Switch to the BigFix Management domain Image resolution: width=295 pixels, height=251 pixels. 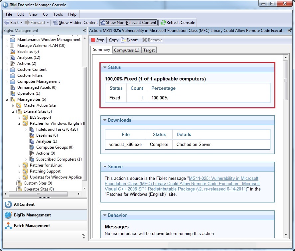pos(45,215)
